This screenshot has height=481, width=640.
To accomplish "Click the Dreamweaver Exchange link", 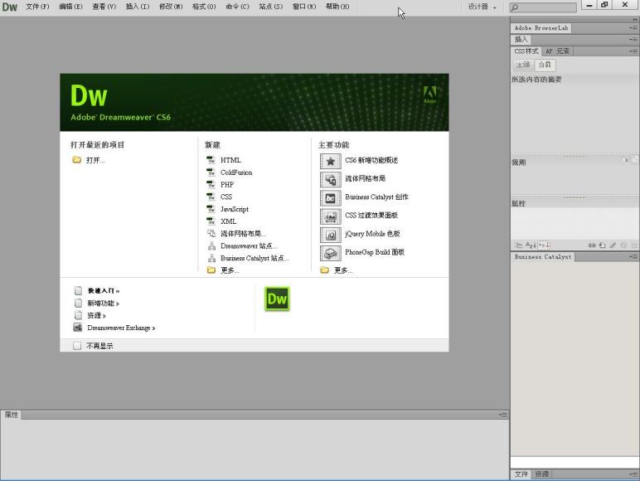I will click(121, 328).
